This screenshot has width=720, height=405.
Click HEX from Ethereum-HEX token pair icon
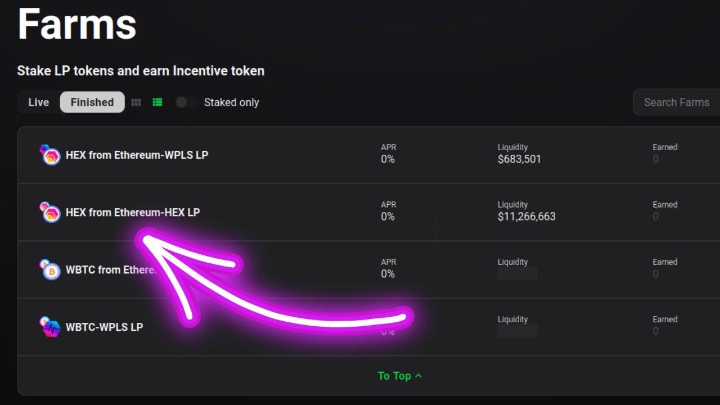(x=50, y=212)
